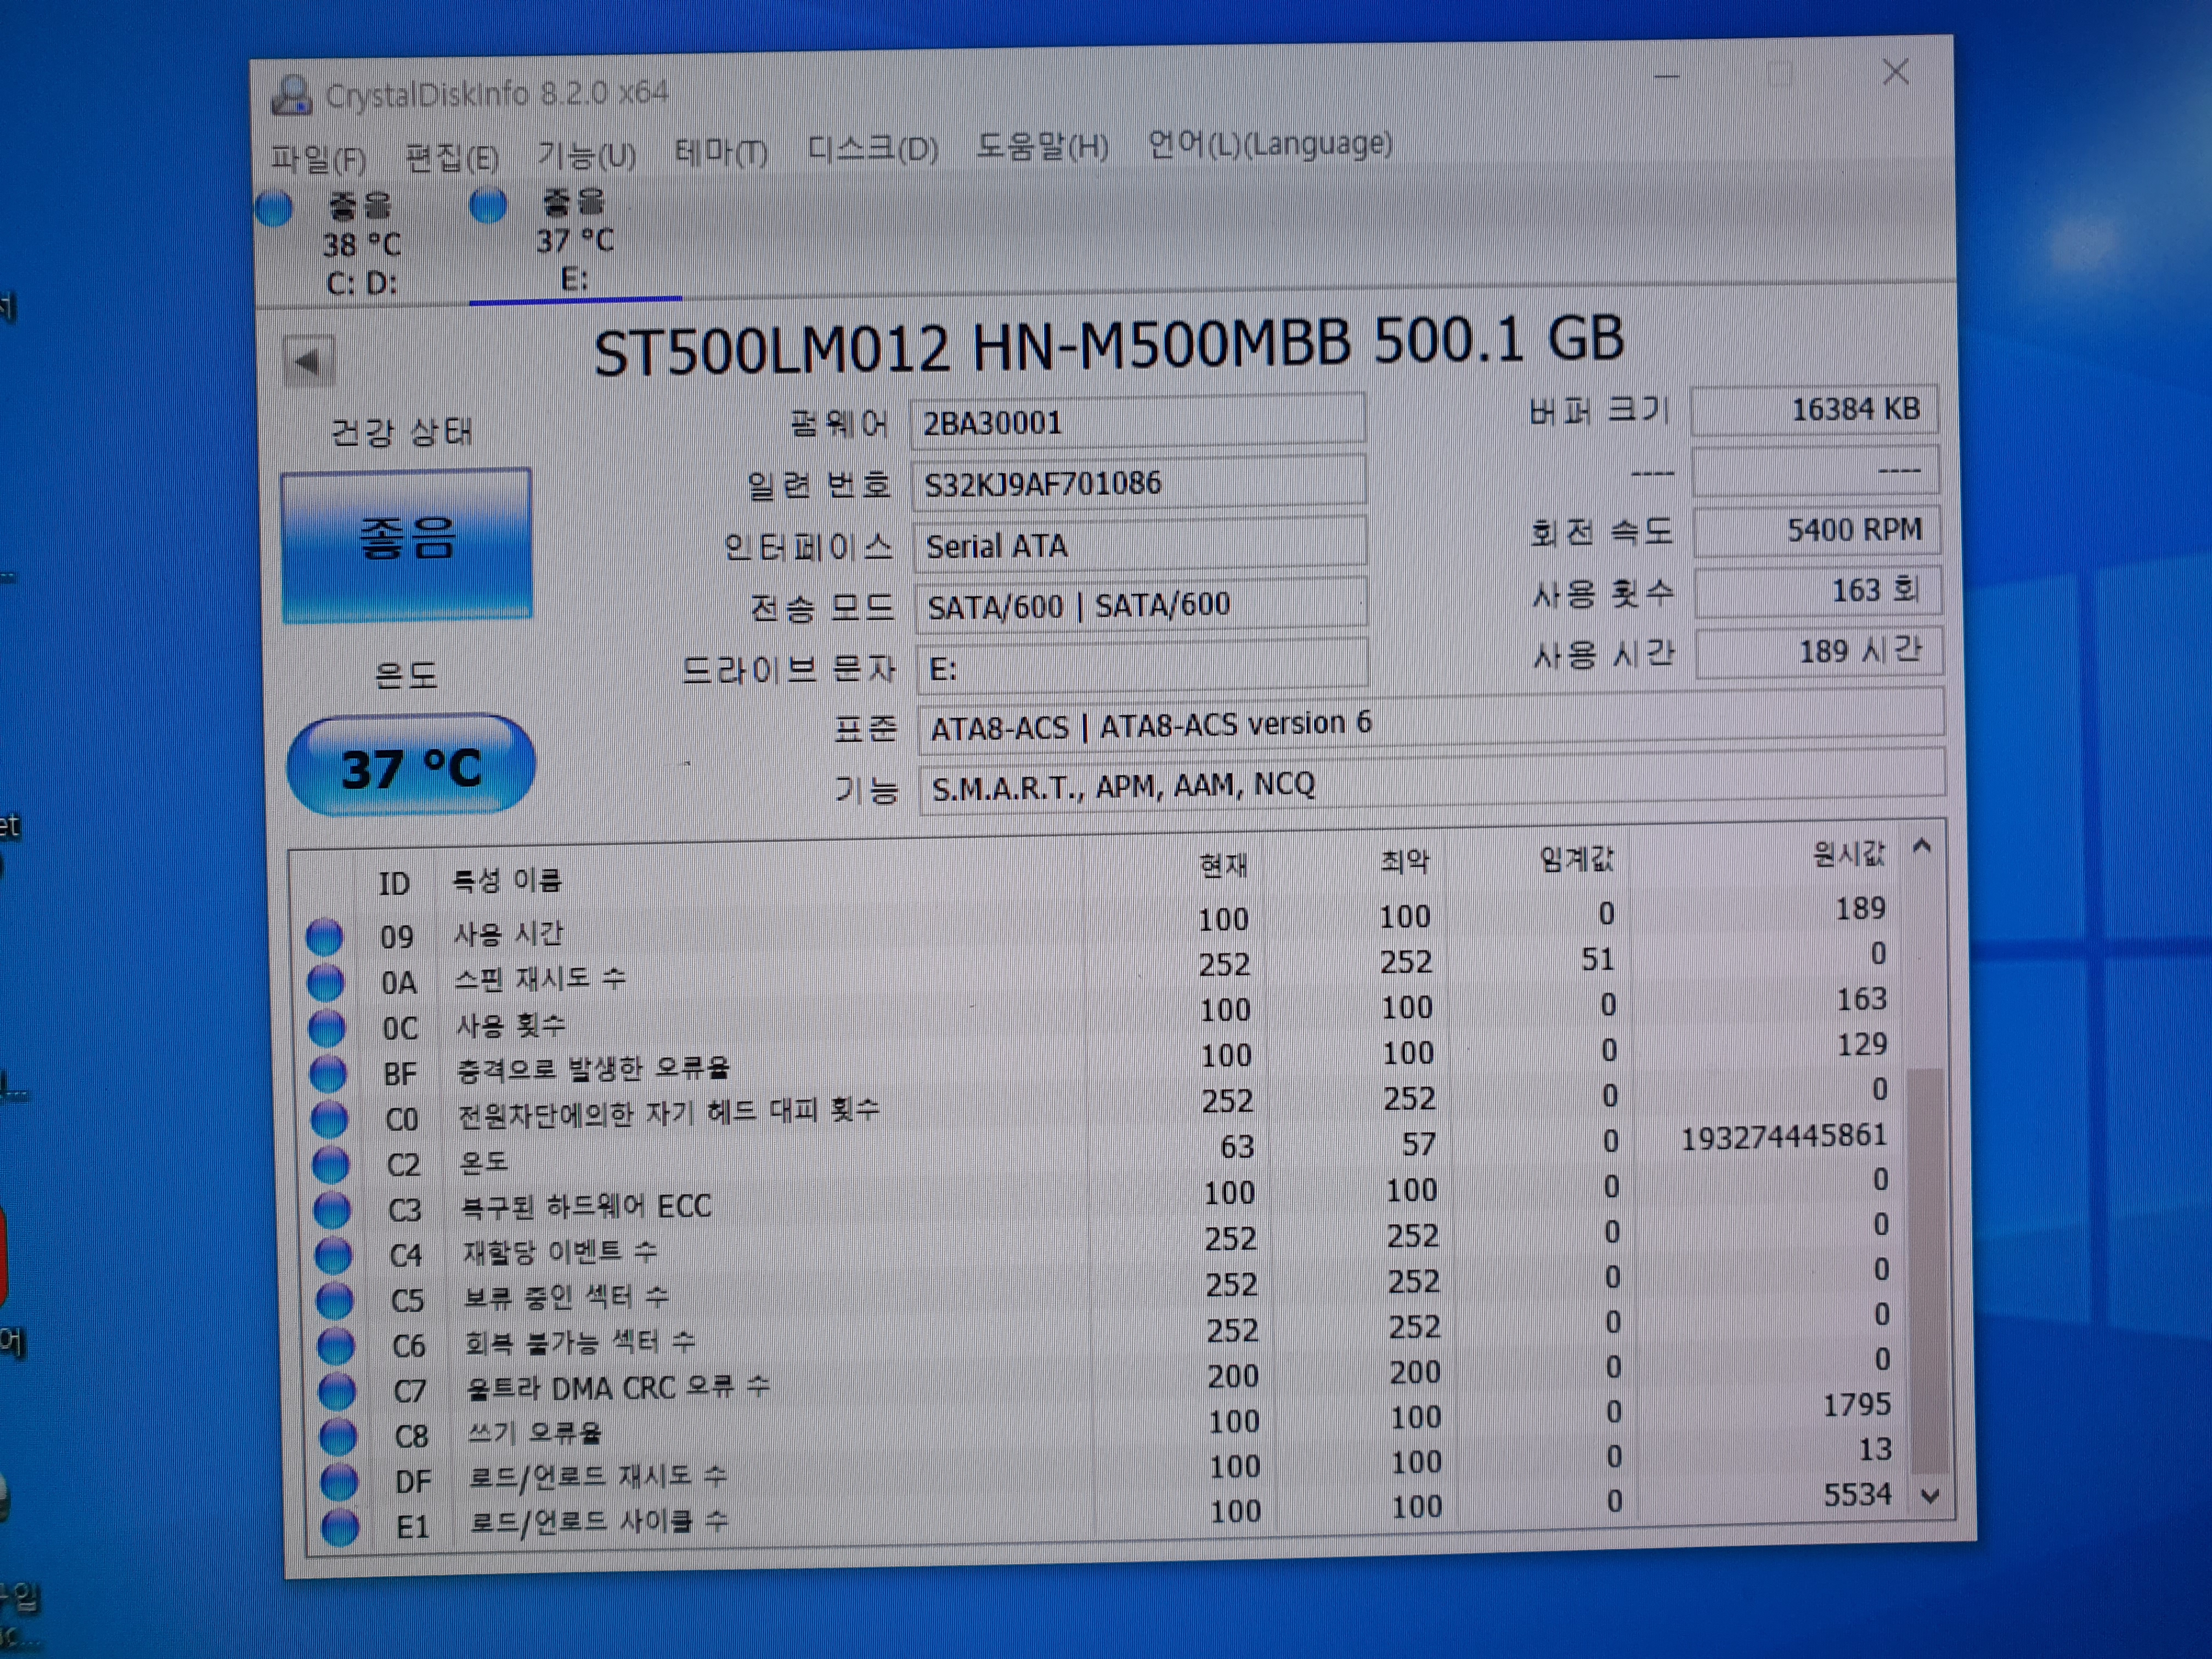Select the E: disk tab

pyautogui.click(x=575, y=241)
